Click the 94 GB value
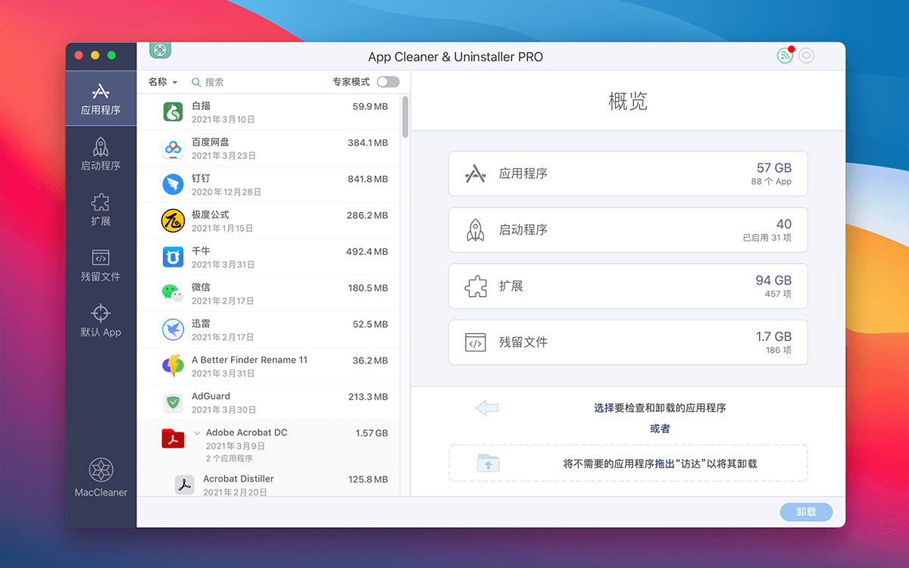909x568 pixels. (x=773, y=280)
